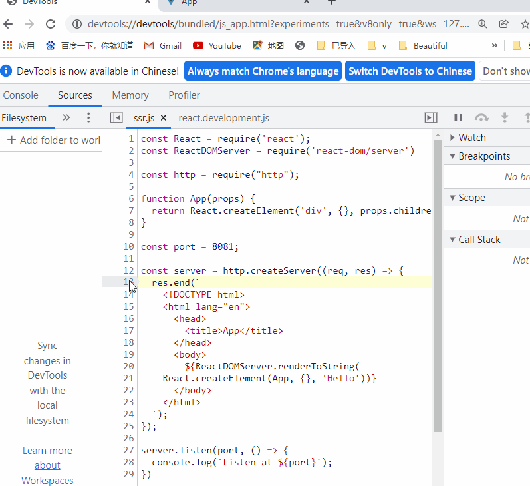Click Switch DevTools to Chinese button
Screen dimensions: 530x486
click(410, 71)
